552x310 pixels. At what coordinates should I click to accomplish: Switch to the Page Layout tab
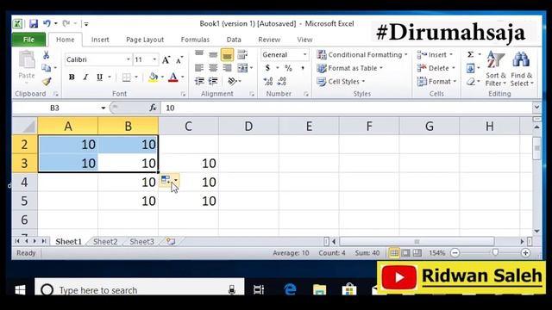click(x=145, y=40)
